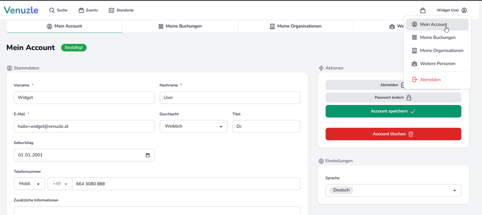The width and height of the screenshot is (482, 215).
Task: Select Weitere Personen in user menu
Action: (437, 64)
